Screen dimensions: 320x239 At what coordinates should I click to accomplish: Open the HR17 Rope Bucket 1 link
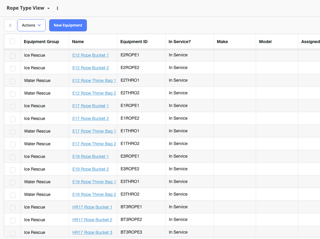tap(92, 207)
